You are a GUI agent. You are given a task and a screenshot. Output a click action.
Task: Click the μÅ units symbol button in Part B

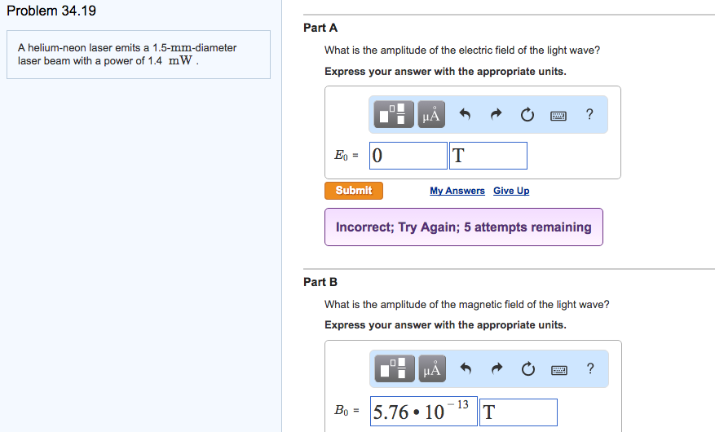point(431,369)
